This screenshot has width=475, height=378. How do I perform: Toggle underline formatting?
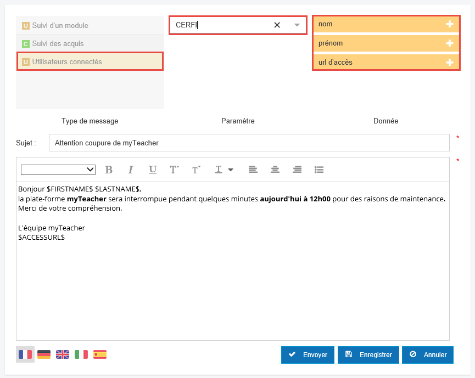point(152,170)
